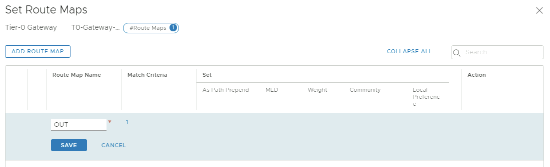Save the OUT route map

(69, 145)
